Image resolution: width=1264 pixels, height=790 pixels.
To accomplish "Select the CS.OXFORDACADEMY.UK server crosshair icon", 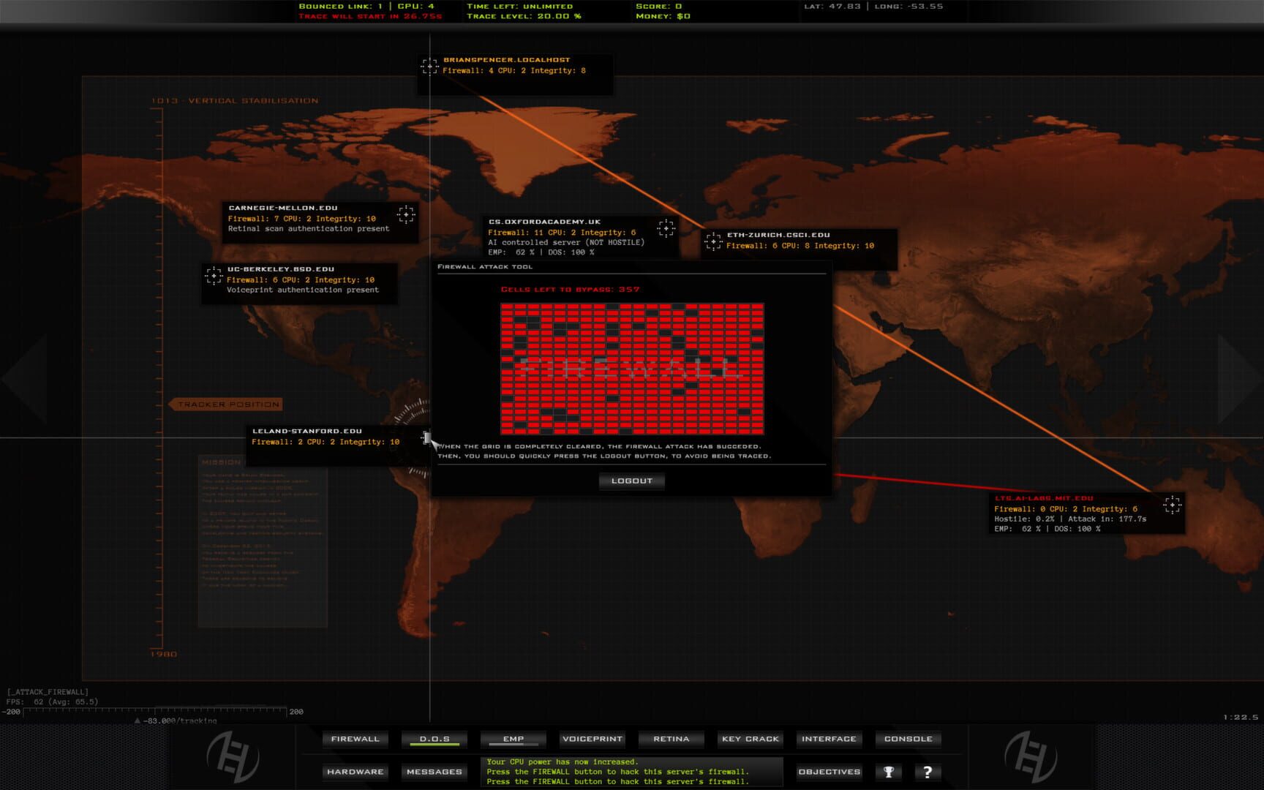I will (x=666, y=229).
